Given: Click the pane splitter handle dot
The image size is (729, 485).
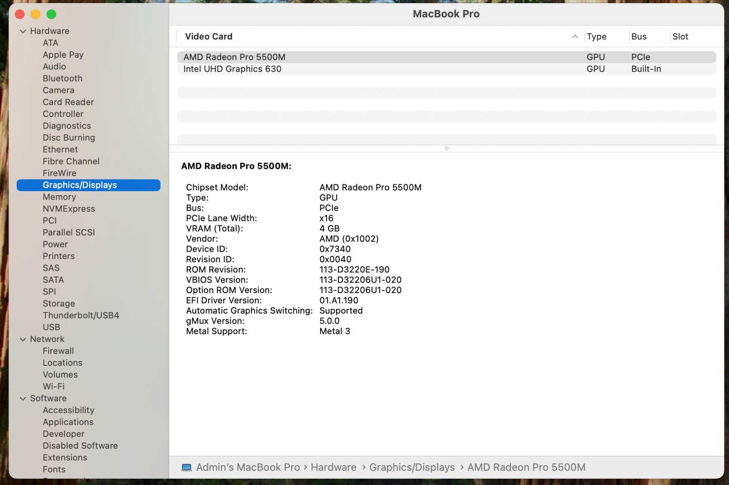Looking at the screenshot, I should (446, 148).
